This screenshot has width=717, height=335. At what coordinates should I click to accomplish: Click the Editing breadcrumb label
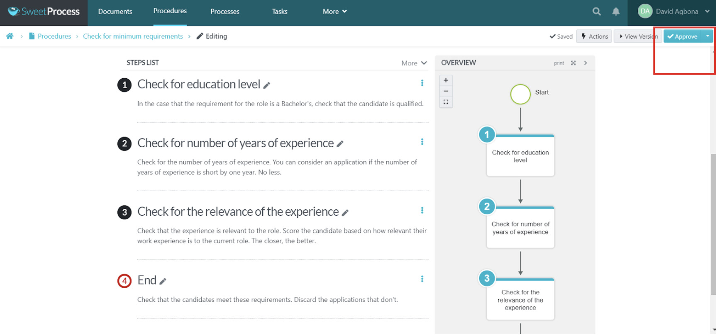pos(212,36)
